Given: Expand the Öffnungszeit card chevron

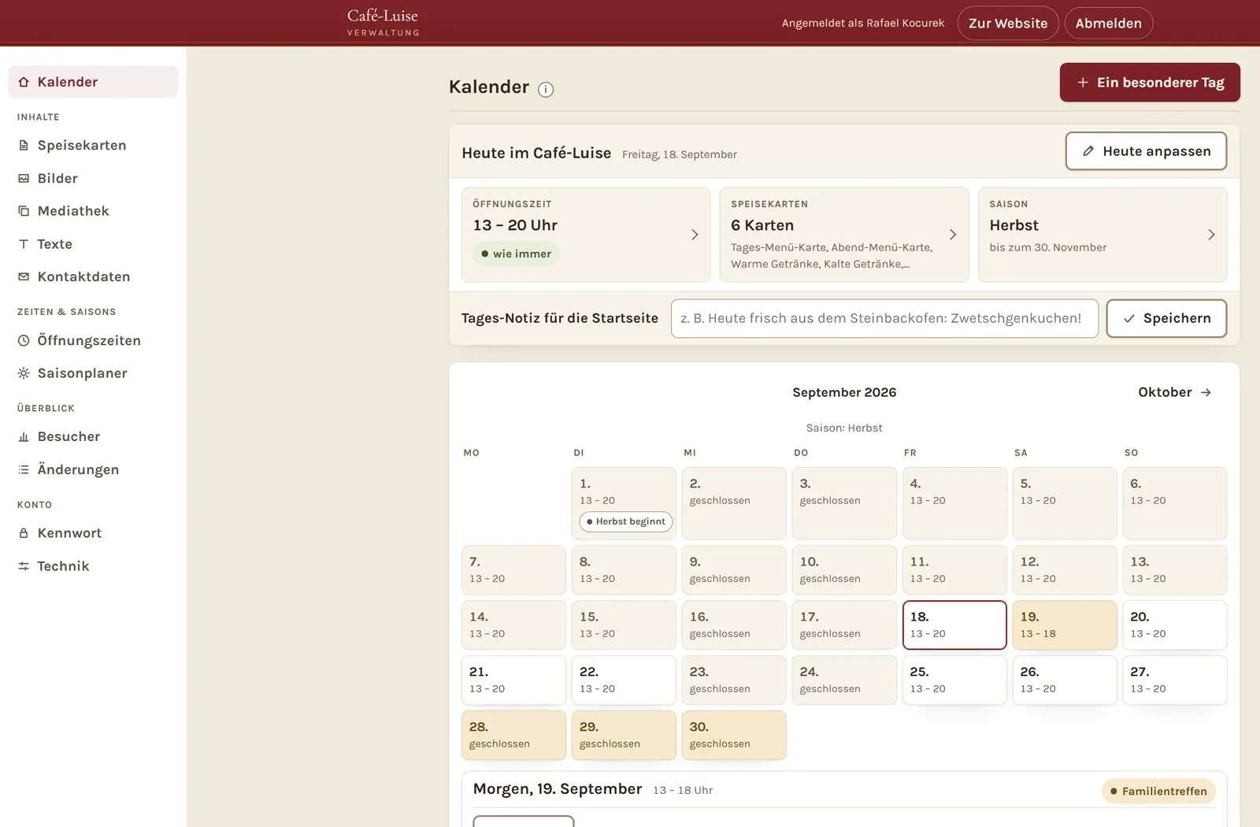Looking at the screenshot, I should pos(695,235).
